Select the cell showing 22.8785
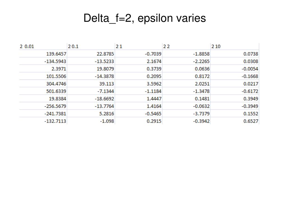 click(91, 54)
